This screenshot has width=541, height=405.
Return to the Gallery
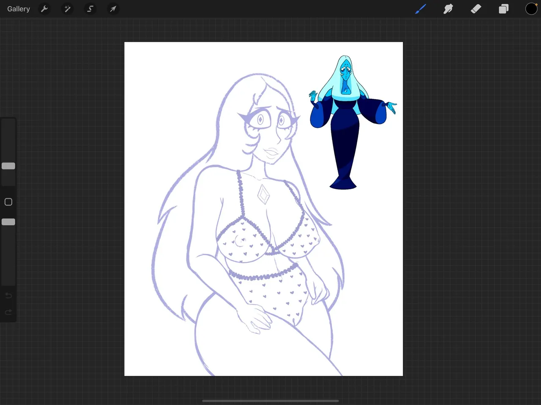click(19, 9)
